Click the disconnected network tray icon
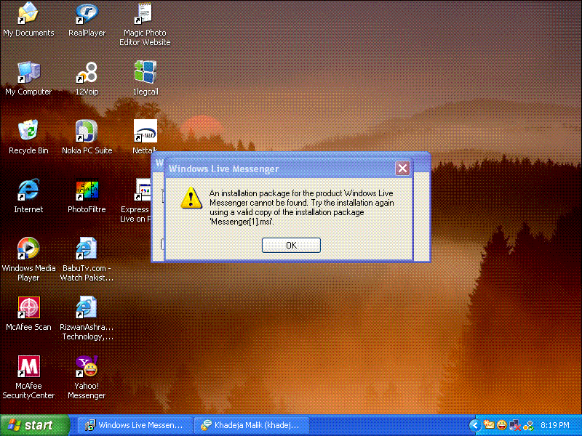 515,425
